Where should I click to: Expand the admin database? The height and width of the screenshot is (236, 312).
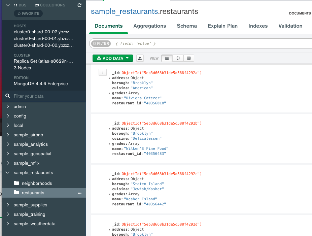[x=8, y=106]
